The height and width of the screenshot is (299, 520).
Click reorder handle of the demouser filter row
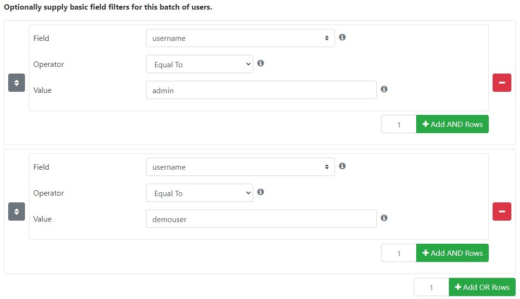pos(17,212)
